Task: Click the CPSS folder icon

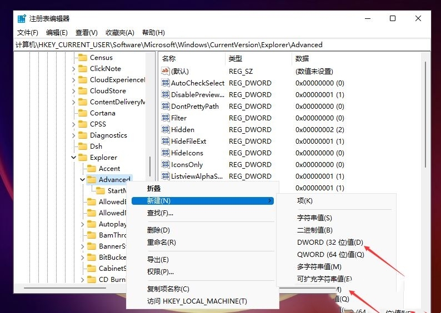Action: (83, 124)
